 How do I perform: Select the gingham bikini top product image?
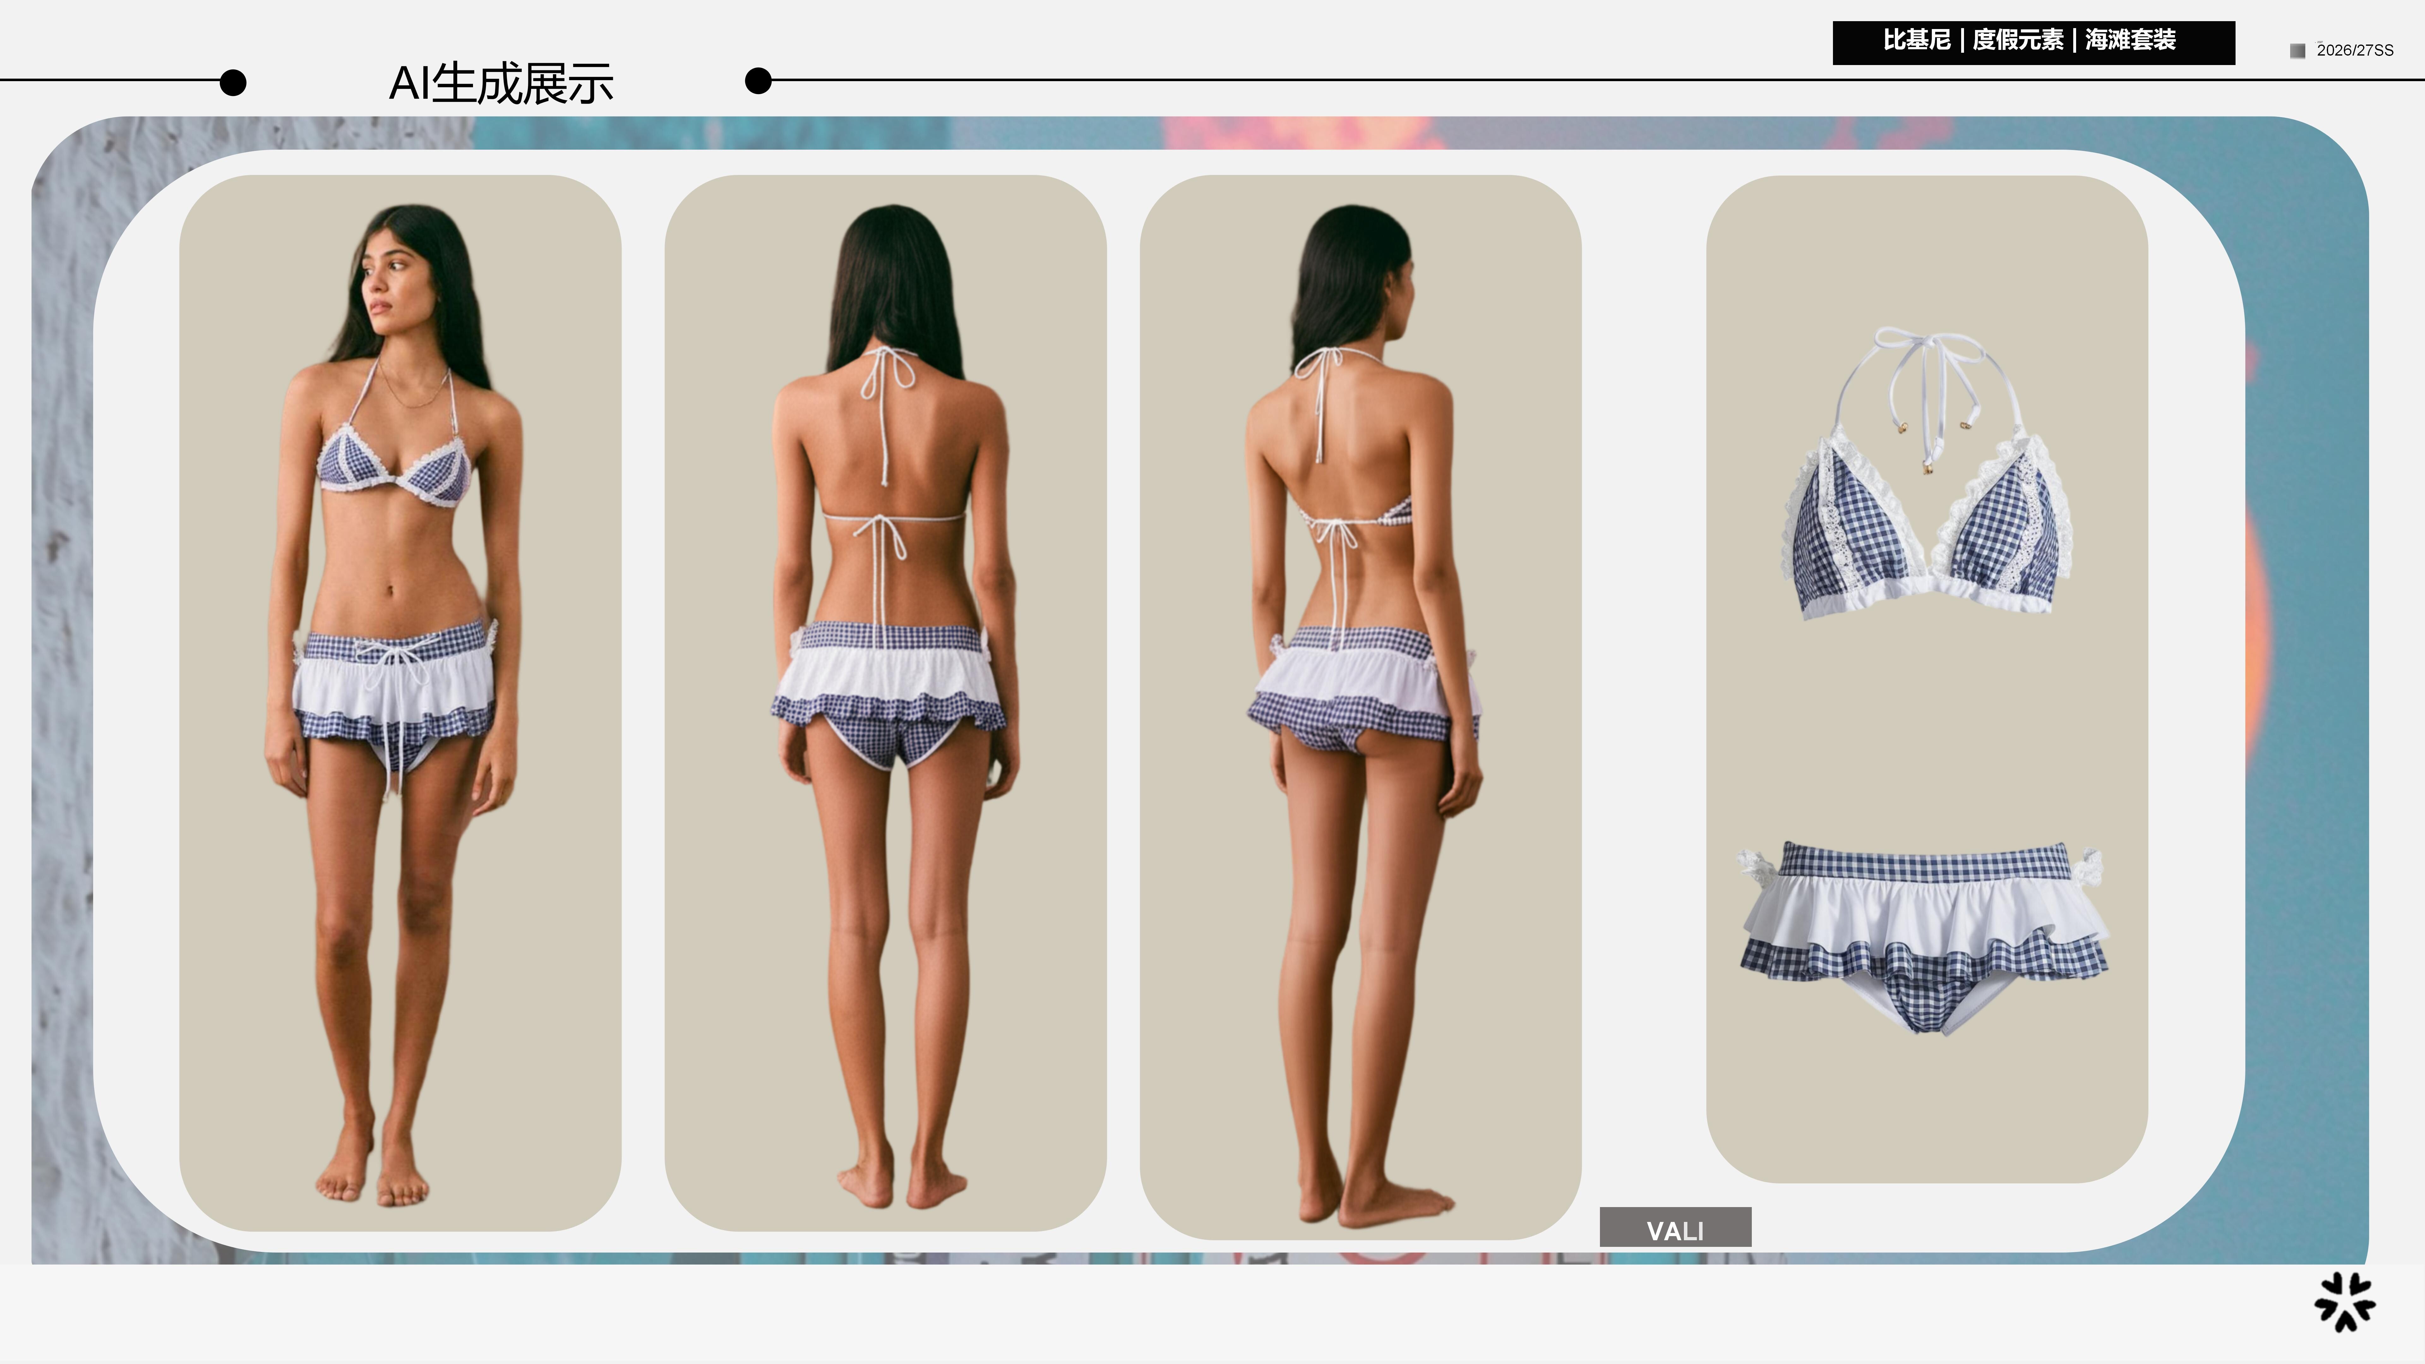point(1927,474)
